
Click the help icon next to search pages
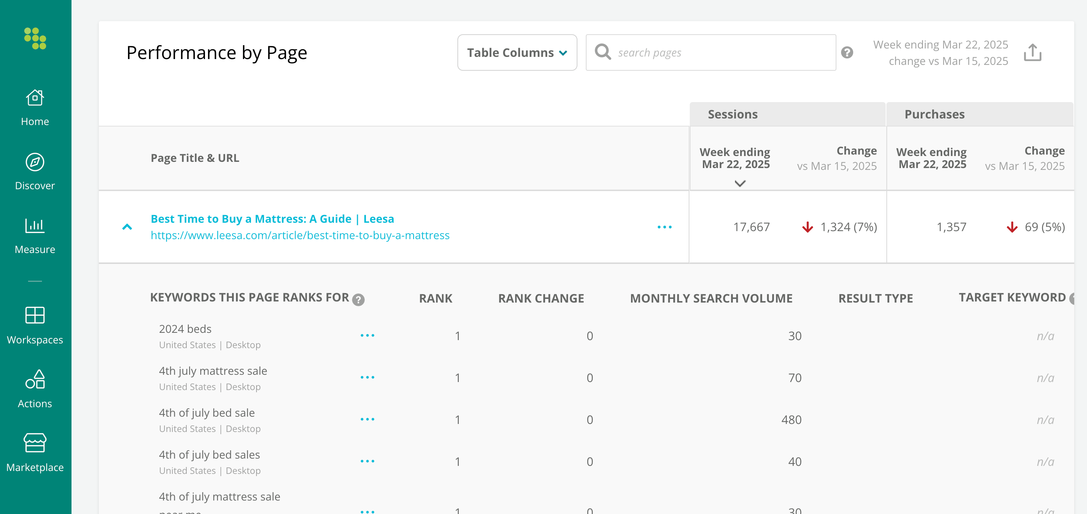point(847,52)
